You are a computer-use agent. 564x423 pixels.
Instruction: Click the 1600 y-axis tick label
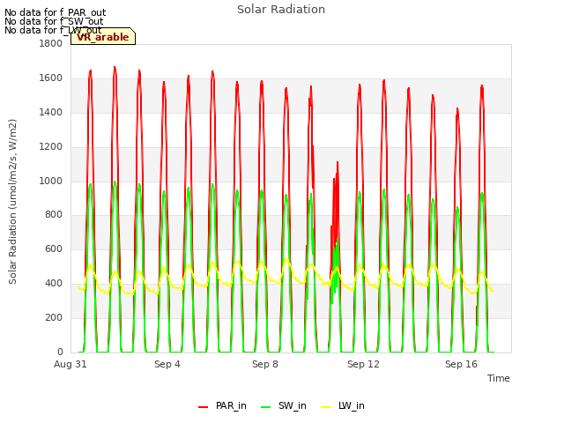tap(51, 78)
